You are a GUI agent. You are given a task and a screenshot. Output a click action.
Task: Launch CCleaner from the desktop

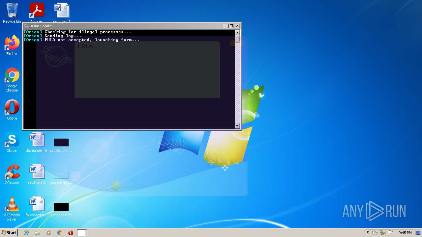point(12,174)
